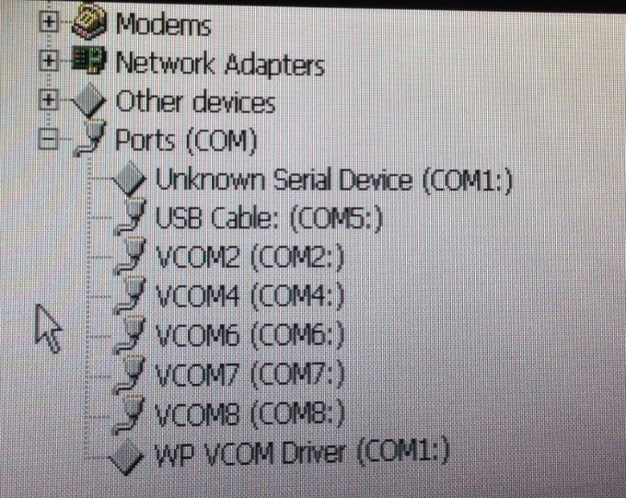This screenshot has height=498, width=626.
Task: Click the Unknown Serial Device diamond icon
Action: (130, 178)
